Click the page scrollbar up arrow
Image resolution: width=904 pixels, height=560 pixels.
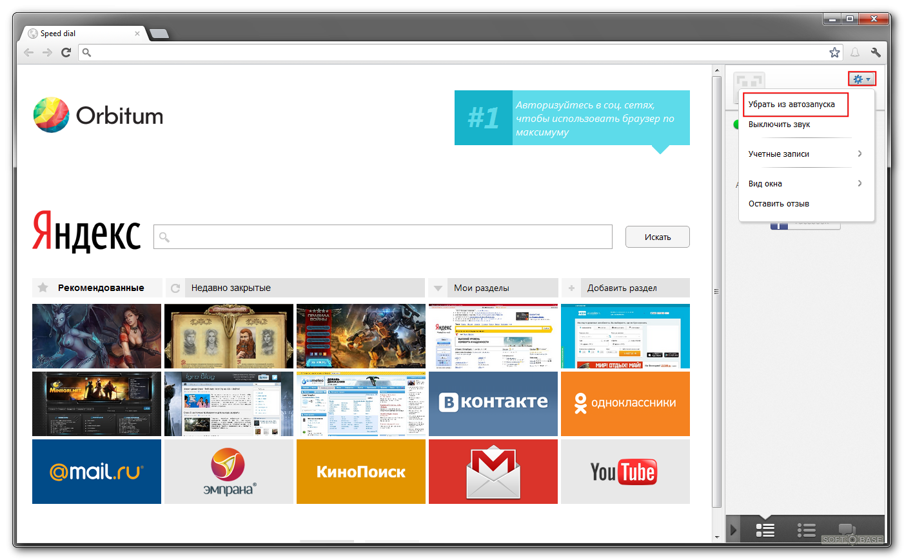(716, 70)
